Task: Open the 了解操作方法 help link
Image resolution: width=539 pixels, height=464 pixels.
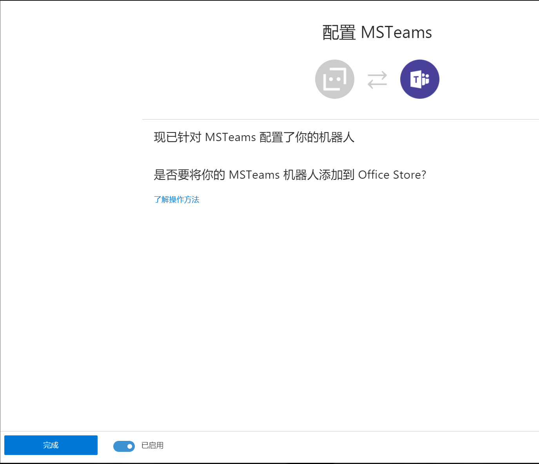Action: 177,199
